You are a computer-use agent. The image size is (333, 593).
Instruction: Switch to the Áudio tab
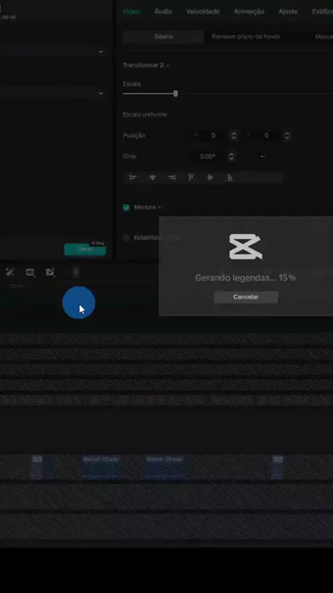[163, 12]
